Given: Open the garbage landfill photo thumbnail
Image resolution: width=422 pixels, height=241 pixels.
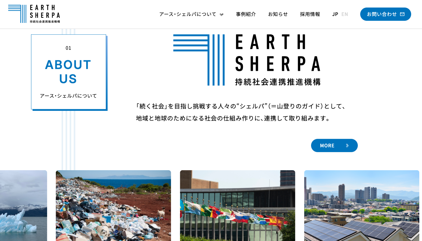Looking at the screenshot, I should (x=113, y=205).
